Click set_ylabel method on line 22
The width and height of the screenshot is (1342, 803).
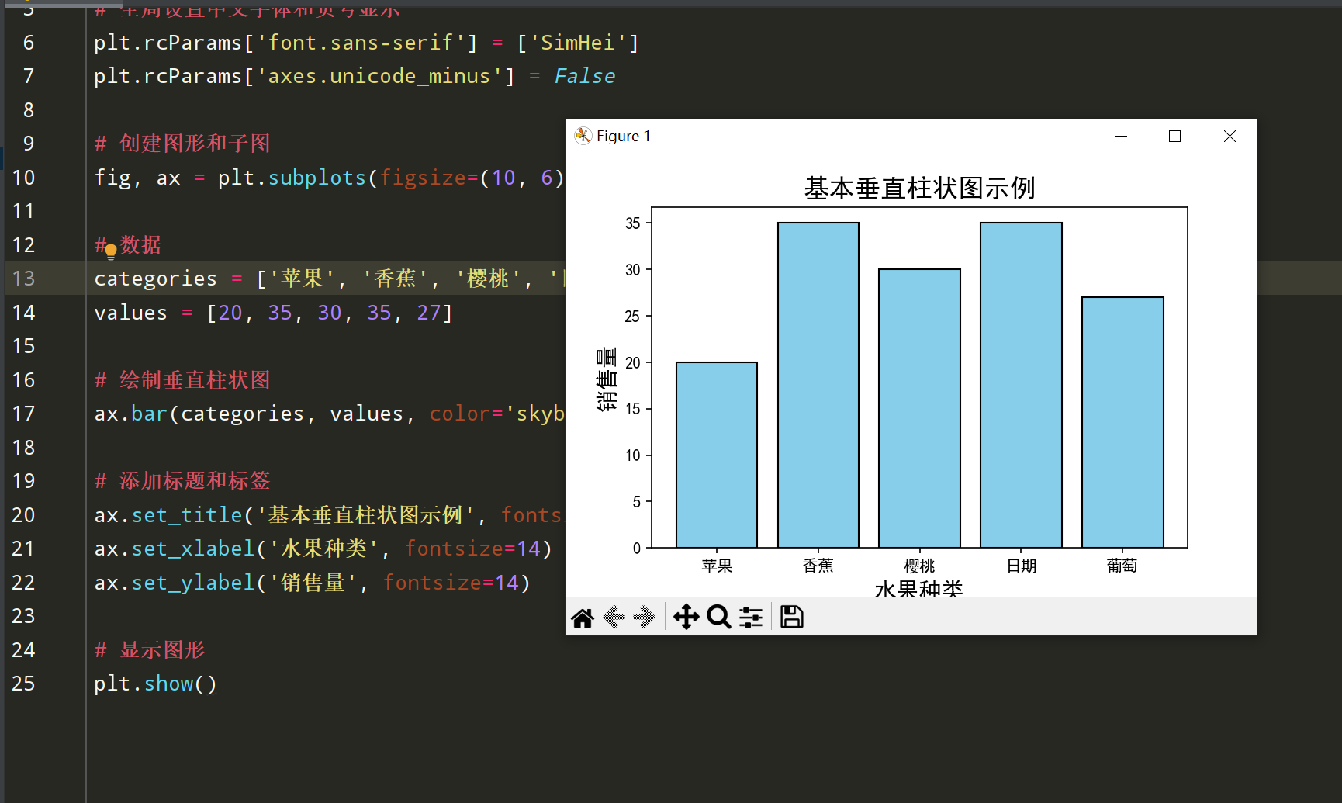[x=193, y=583]
